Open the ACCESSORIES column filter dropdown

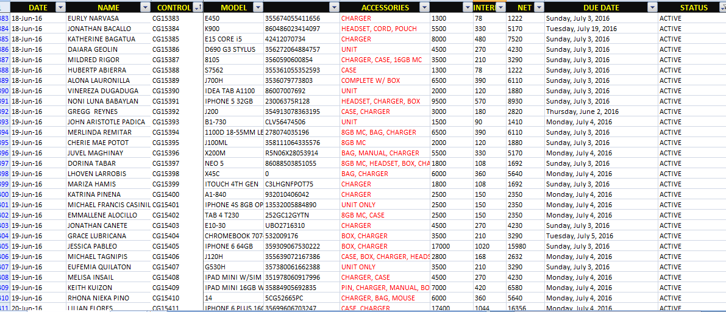point(424,7)
